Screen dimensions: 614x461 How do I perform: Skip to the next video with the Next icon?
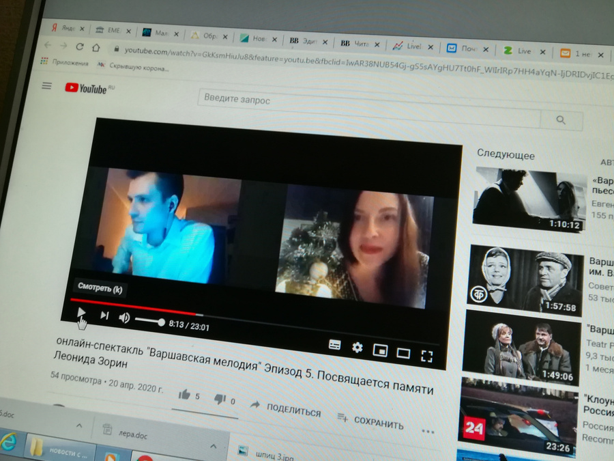104,315
